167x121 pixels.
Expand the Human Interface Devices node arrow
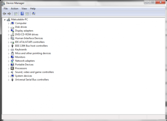9,39
